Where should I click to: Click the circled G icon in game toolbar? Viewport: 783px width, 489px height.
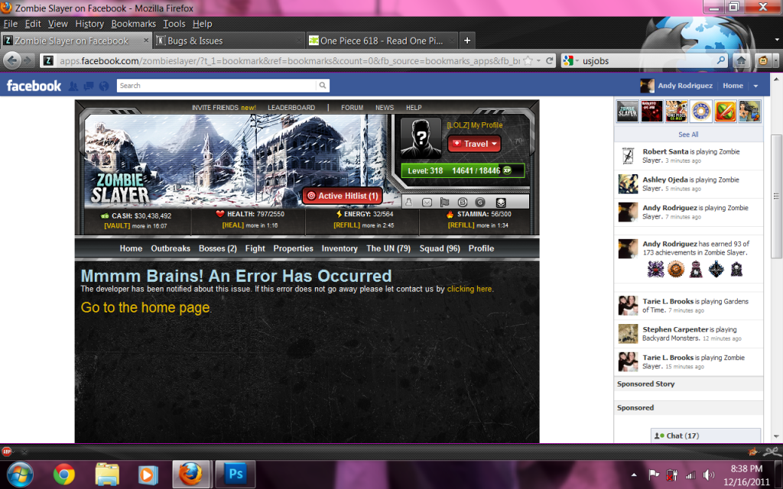tap(480, 202)
